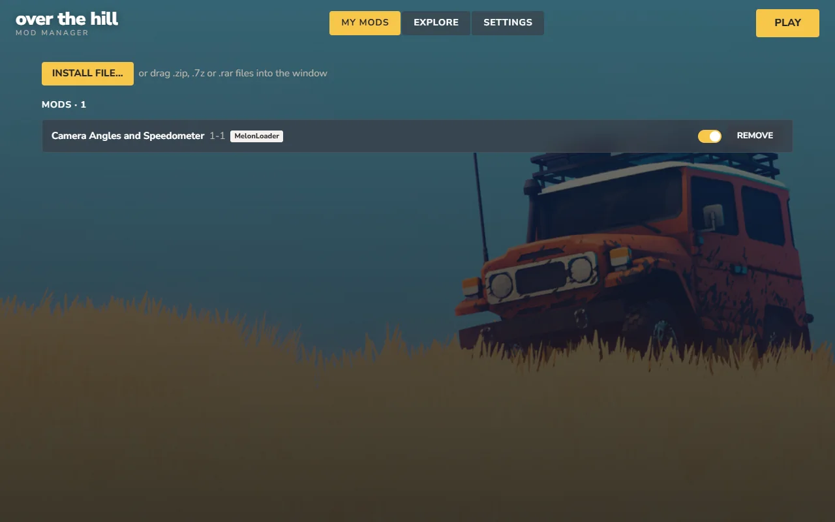This screenshot has height=522, width=835.
Task: Disable the Camera Angles and Speedometer mod
Action: tap(710, 136)
